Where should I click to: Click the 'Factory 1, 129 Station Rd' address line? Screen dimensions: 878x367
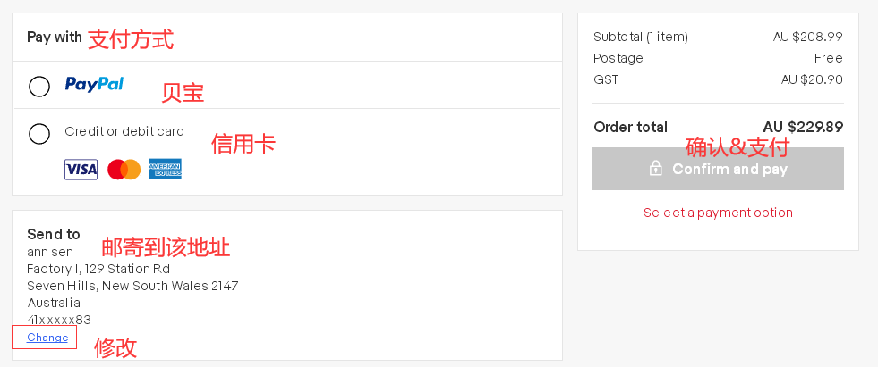(x=98, y=269)
